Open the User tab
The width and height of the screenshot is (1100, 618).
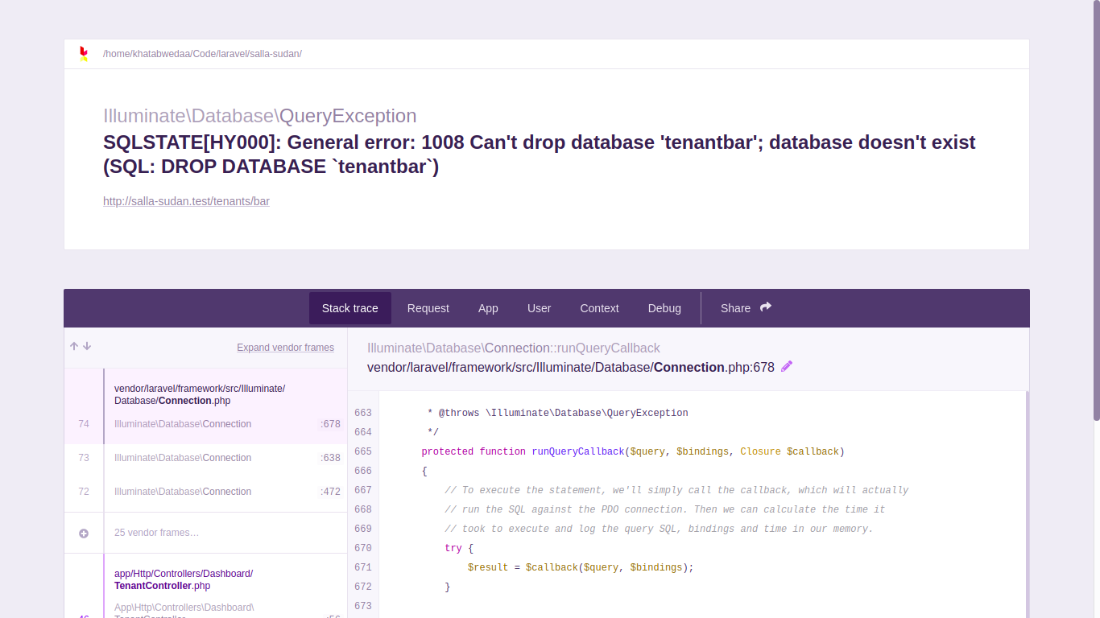(x=539, y=308)
